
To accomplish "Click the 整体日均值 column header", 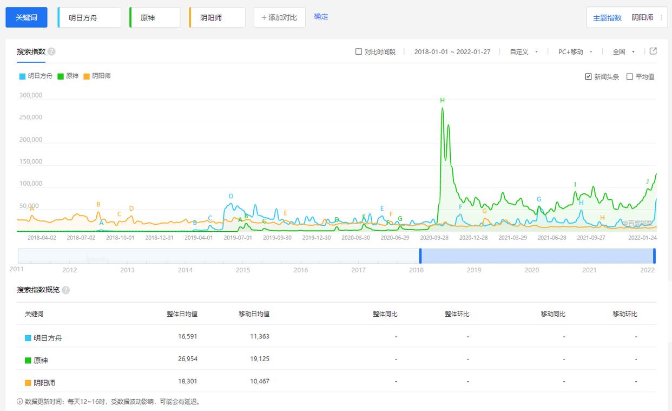I will pos(182,314).
